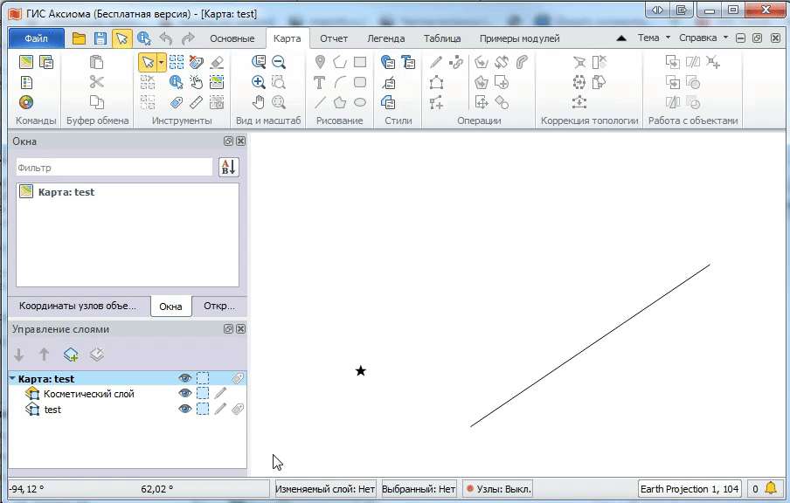Open the Таблица ribbon tab
Image resolution: width=790 pixels, height=503 pixels.
pyautogui.click(x=442, y=38)
